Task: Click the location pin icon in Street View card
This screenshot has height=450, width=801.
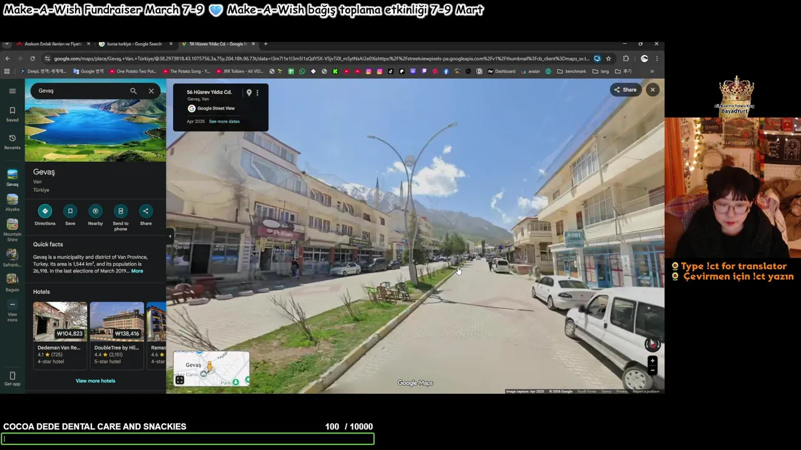Action: tap(248, 92)
